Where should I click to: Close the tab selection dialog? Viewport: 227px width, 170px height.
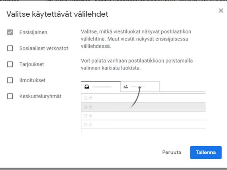pos(221,10)
